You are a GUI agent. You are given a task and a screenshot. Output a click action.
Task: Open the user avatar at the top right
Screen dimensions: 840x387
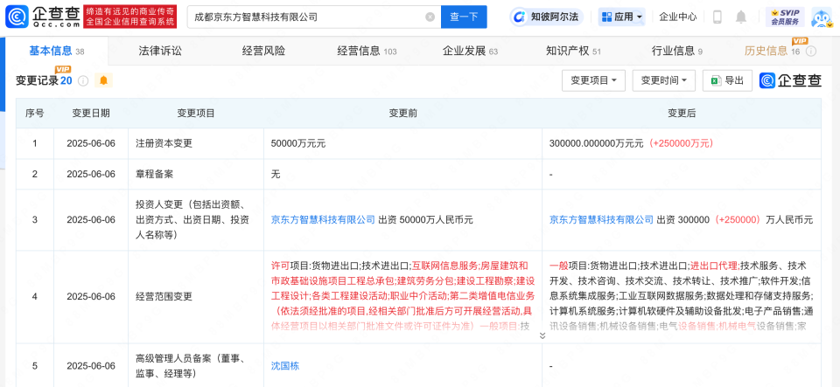822,17
